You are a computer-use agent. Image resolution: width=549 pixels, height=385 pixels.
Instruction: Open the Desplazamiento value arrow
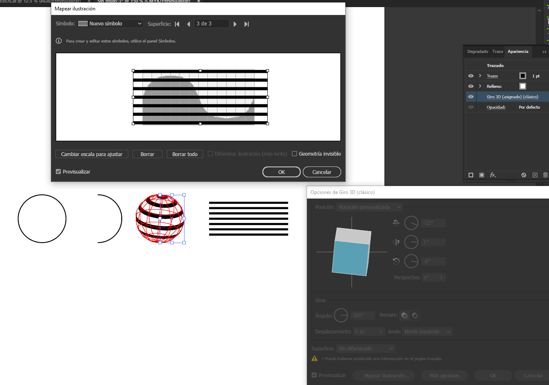(x=381, y=331)
